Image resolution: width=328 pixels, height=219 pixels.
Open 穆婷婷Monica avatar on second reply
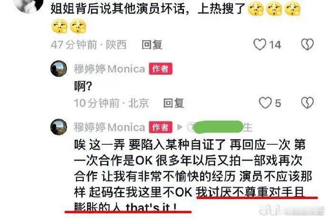(58, 127)
